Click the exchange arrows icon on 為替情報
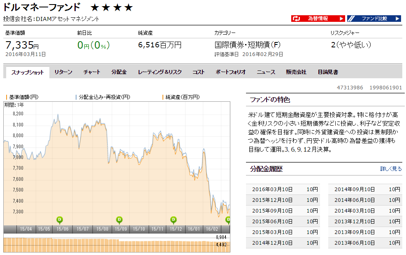Image resolution: width=406 pixels, height=255 pixels. [296, 19]
